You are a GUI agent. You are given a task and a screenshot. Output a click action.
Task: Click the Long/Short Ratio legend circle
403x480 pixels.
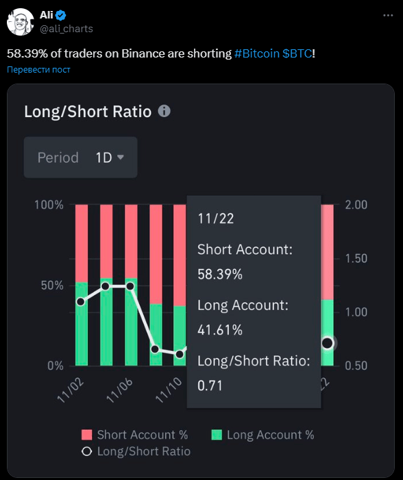point(87,451)
